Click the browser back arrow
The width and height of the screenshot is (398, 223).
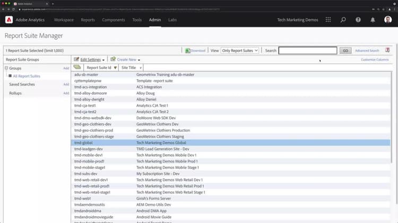[3, 10]
